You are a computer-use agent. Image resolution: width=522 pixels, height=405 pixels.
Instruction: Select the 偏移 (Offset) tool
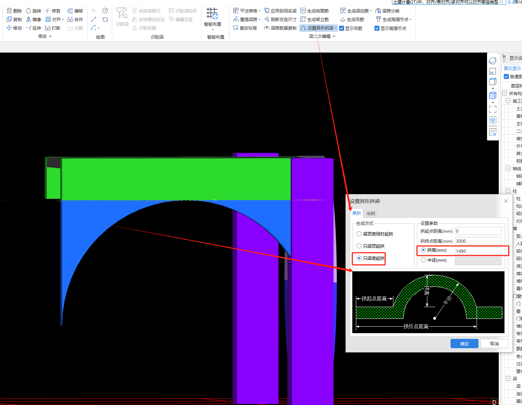(x=75, y=11)
